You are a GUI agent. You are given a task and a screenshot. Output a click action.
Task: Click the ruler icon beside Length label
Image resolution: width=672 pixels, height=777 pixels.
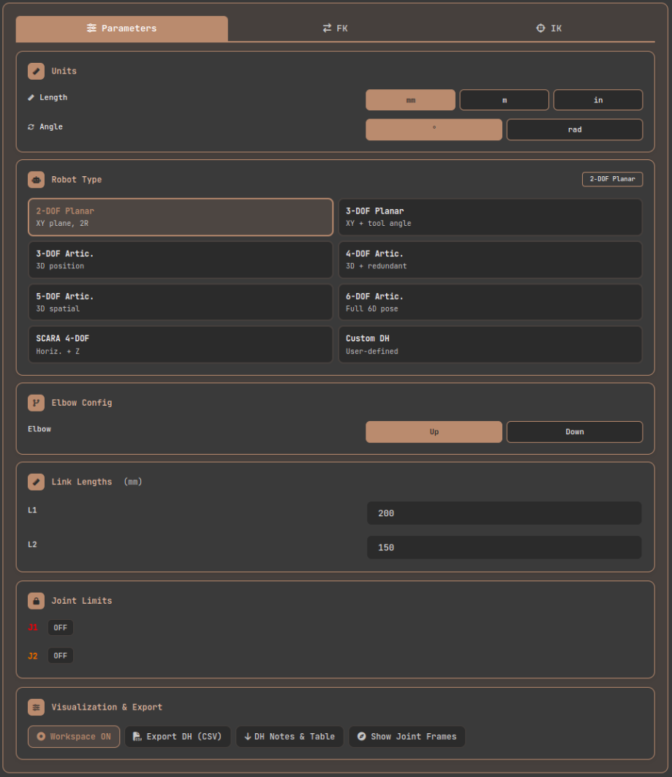[31, 96]
